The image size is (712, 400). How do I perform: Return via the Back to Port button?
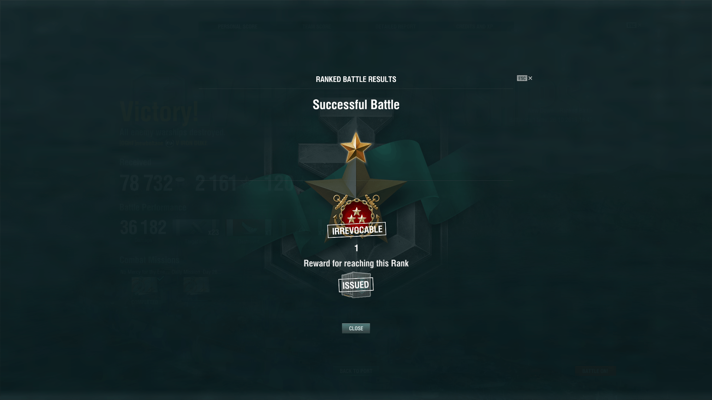[x=356, y=371]
